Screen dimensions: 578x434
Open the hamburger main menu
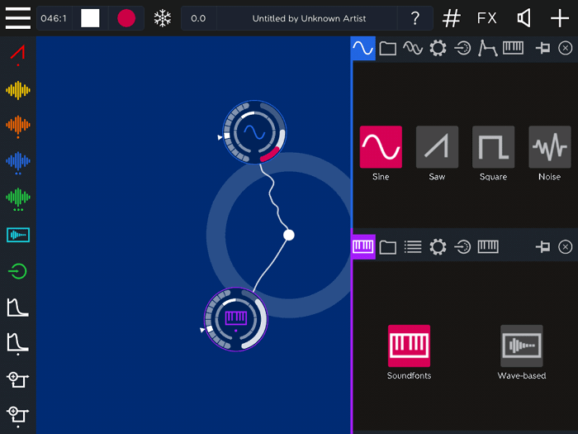pyautogui.click(x=17, y=17)
